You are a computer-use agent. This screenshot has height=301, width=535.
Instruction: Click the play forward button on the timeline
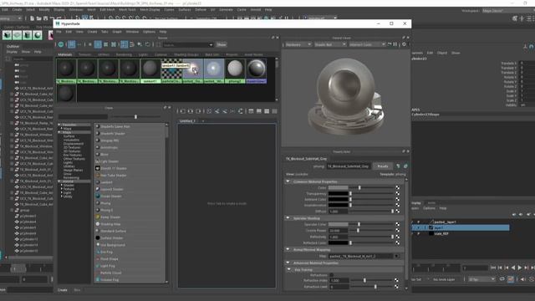coord(520,268)
